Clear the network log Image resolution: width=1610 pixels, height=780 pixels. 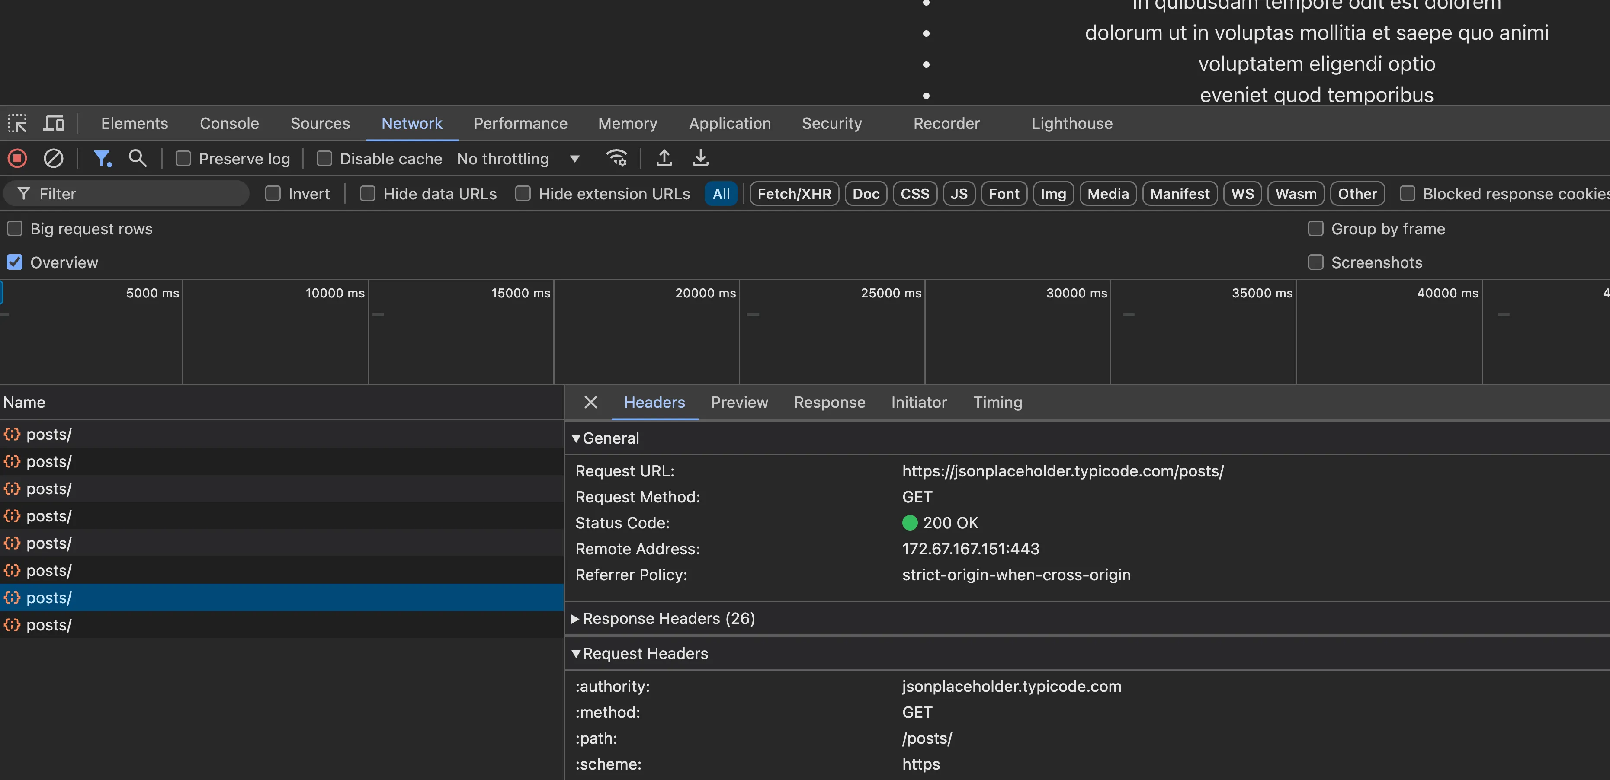(54, 159)
